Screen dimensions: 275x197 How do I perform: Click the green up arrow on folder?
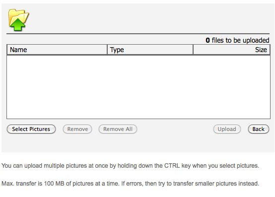pyautogui.click(x=18, y=25)
